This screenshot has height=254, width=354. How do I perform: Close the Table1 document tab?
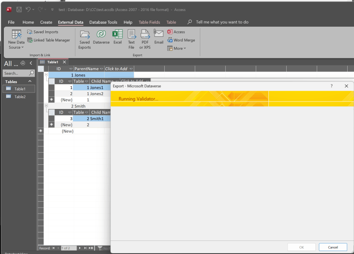(x=64, y=62)
